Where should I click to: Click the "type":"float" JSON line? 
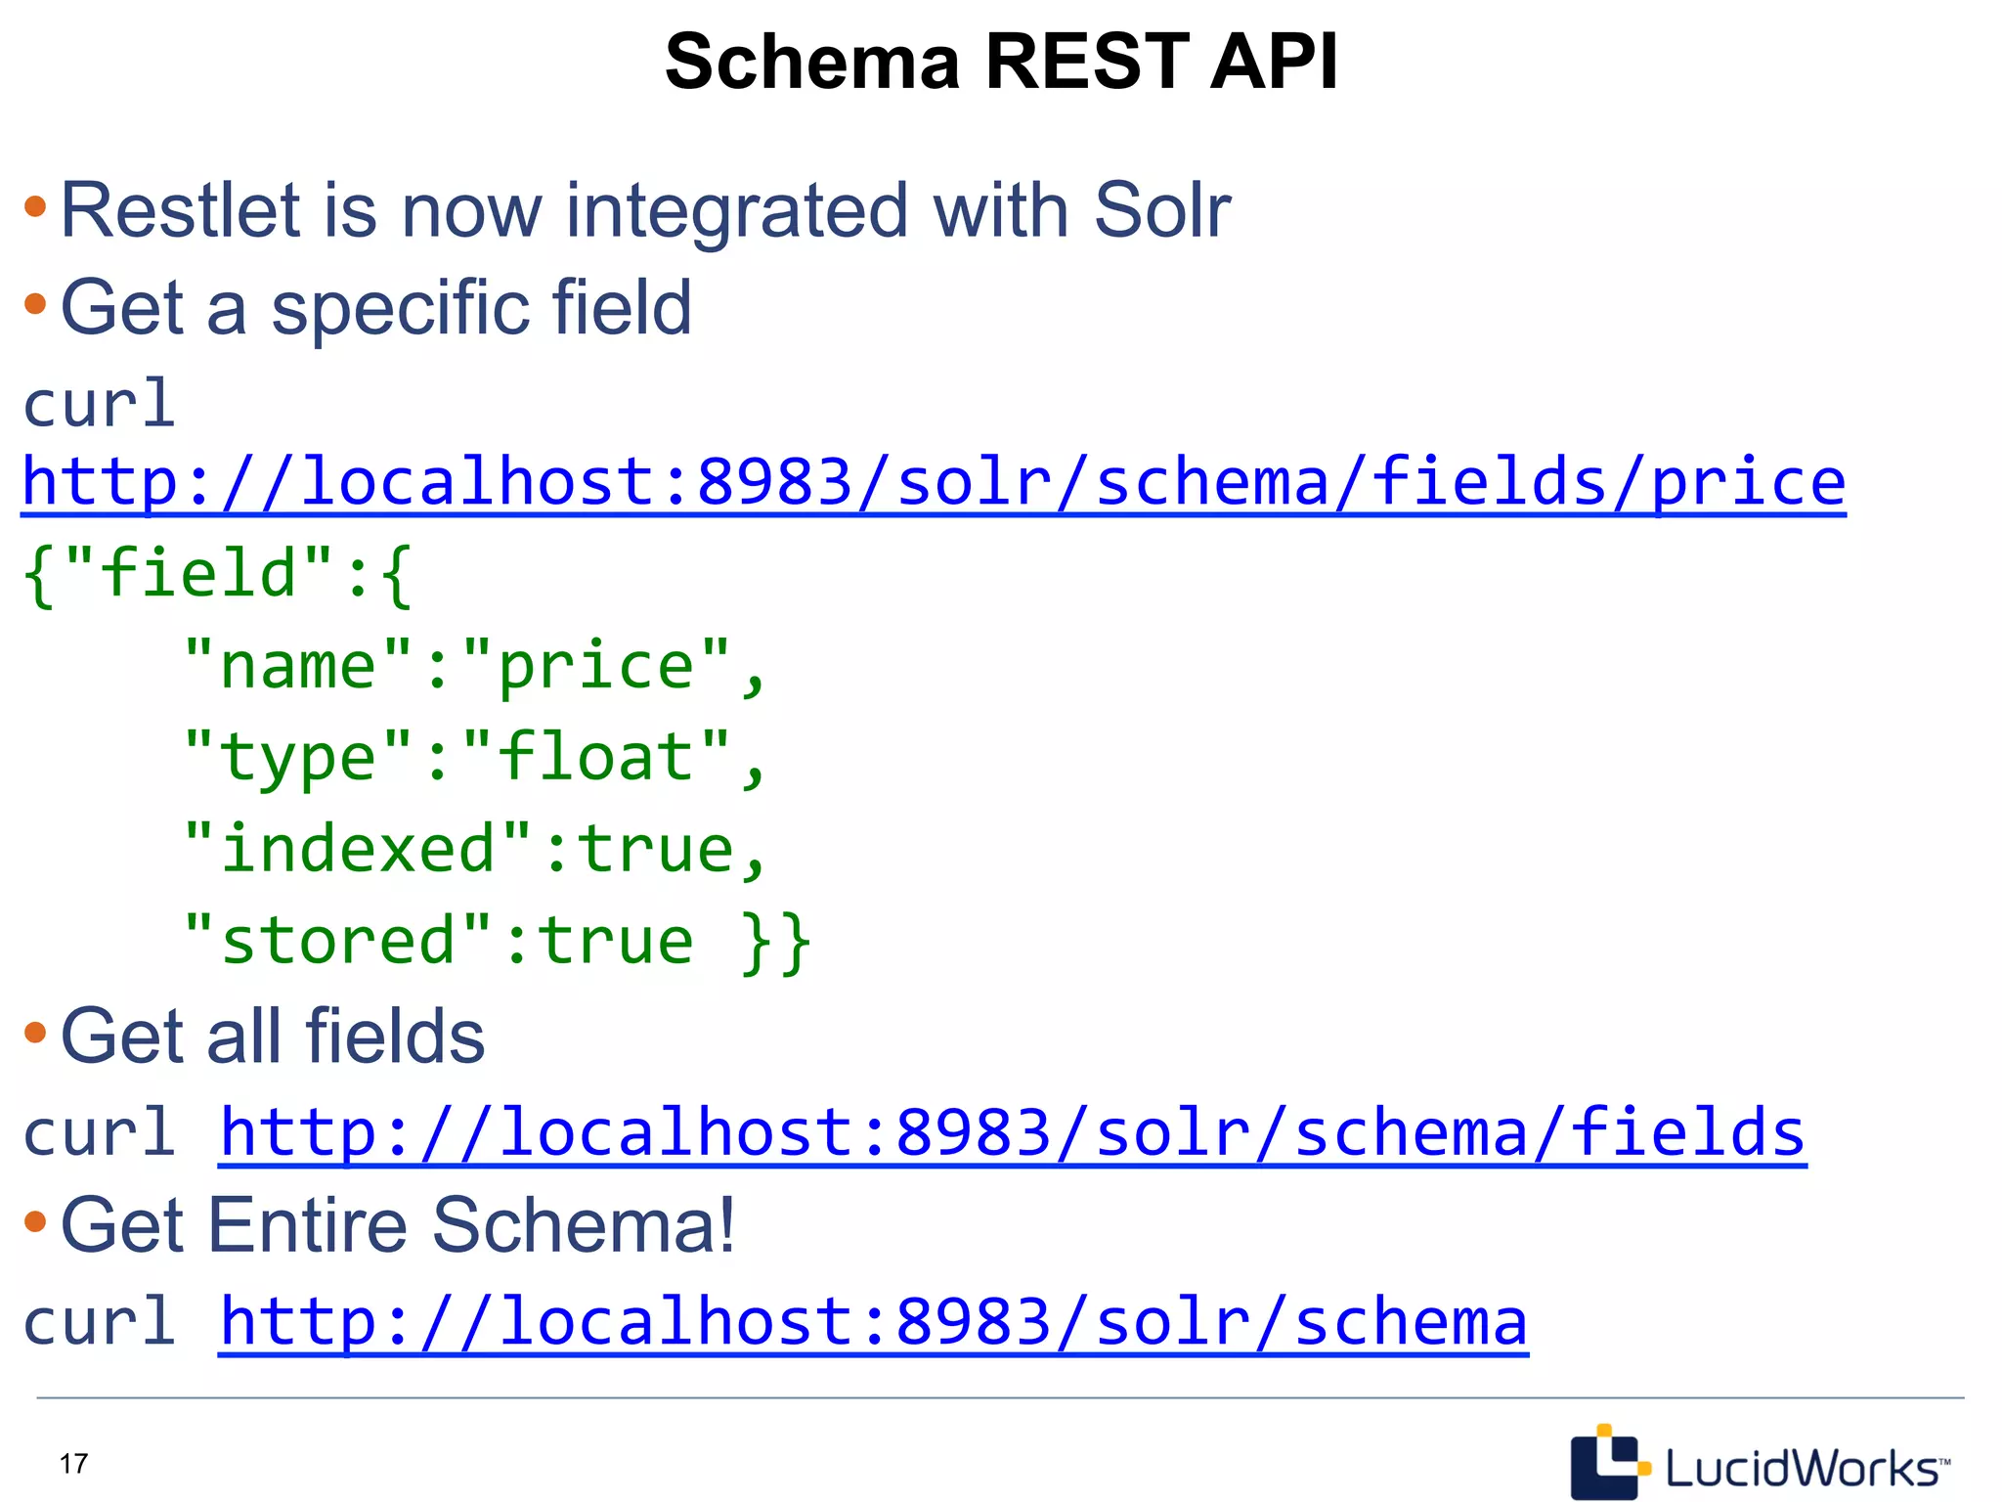pos(475,758)
